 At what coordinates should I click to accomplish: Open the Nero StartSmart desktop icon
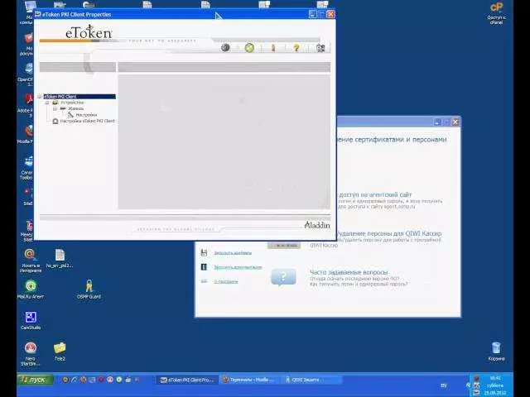(x=31, y=354)
